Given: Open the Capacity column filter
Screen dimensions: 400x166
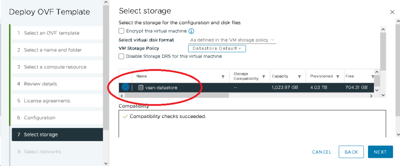Looking at the screenshot, I should [x=299, y=77].
